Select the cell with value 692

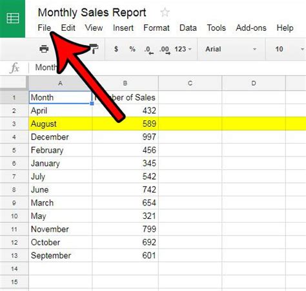click(x=125, y=242)
